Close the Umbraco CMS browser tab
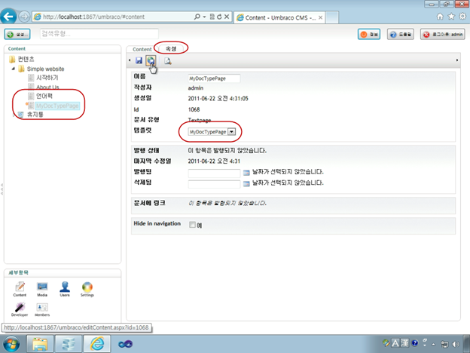Screen dimensions: 470x353 tap(320, 17)
